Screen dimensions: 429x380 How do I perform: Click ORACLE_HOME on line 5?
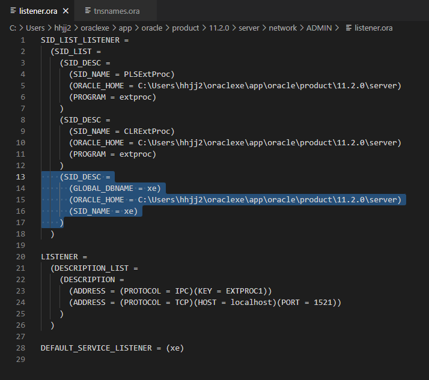[99, 86]
